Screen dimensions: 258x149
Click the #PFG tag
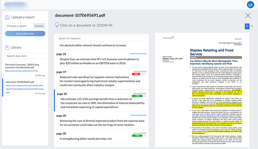[41, 86]
